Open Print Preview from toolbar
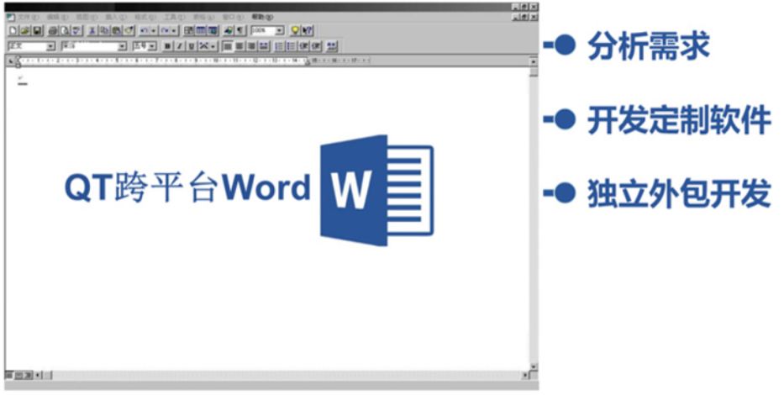This screenshot has width=784, height=395. pyautogui.click(x=65, y=30)
